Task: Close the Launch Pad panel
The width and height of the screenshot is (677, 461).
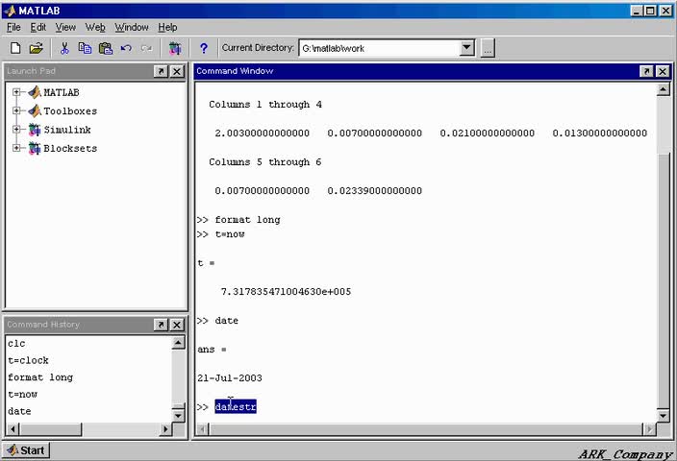Action: [177, 71]
